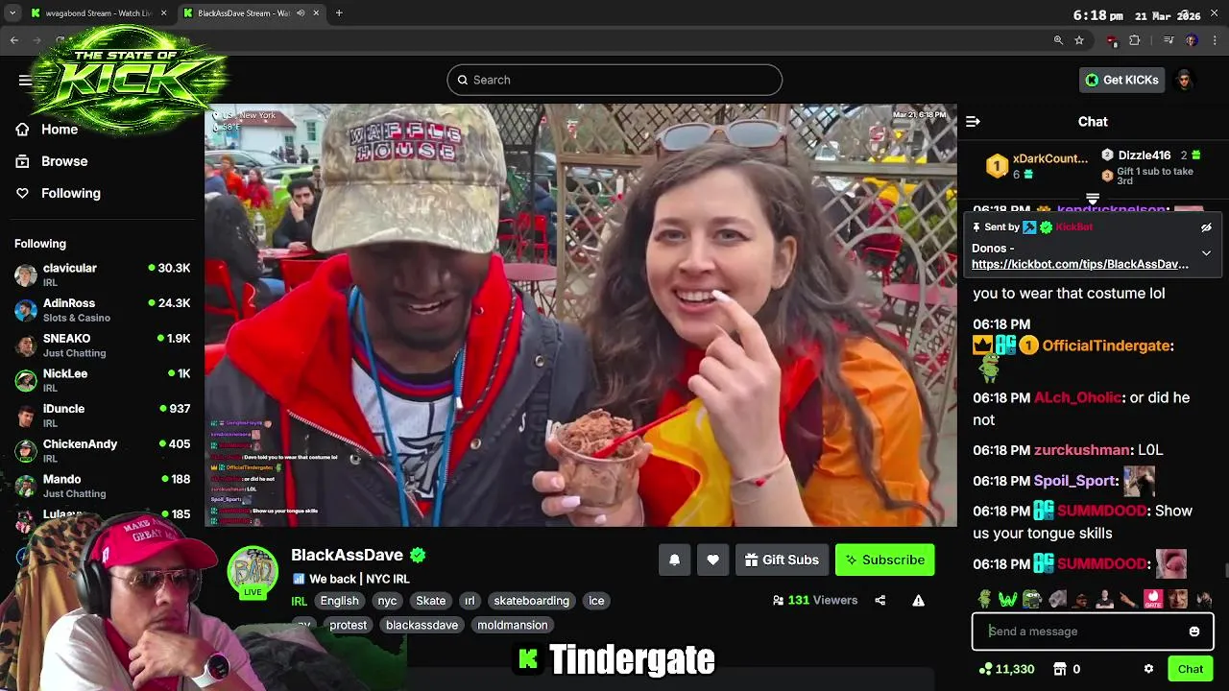
Task: Open chat settings gear
Action: (1148, 669)
